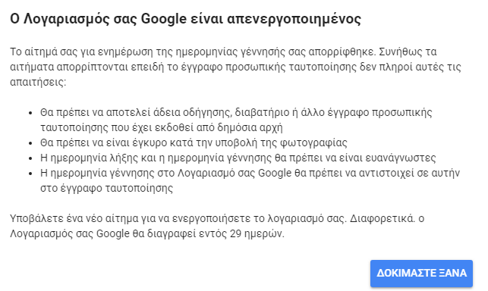Click the first bullet point dot
The image size is (488, 291).
tap(30, 113)
